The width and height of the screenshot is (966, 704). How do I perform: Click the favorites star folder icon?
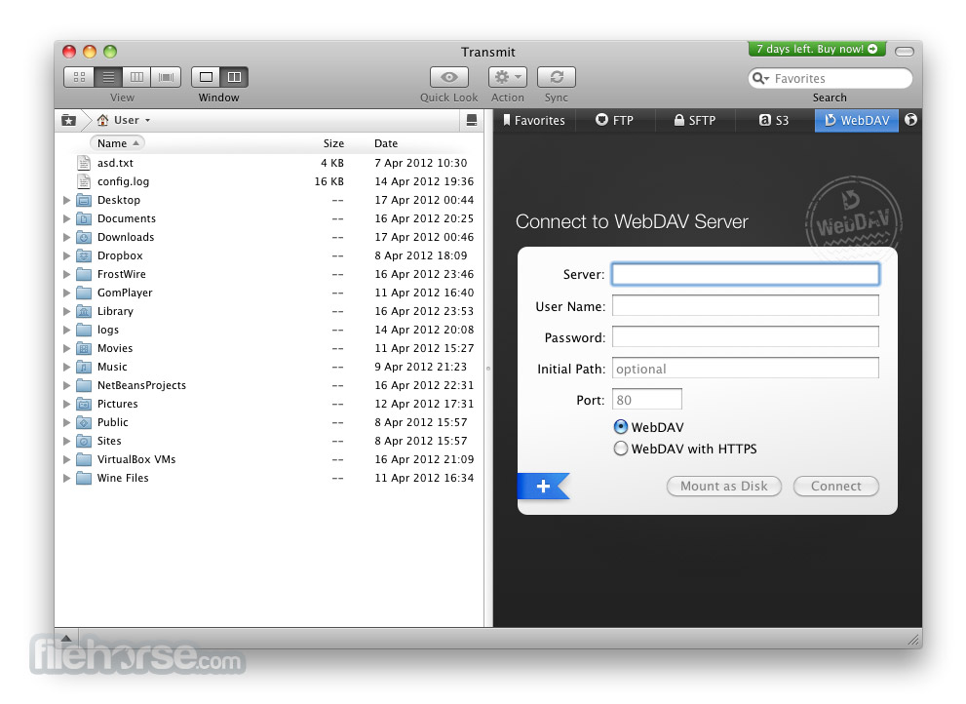click(x=69, y=120)
